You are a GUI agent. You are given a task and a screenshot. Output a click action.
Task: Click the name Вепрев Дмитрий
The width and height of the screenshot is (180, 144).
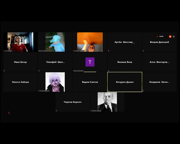coord(159,42)
